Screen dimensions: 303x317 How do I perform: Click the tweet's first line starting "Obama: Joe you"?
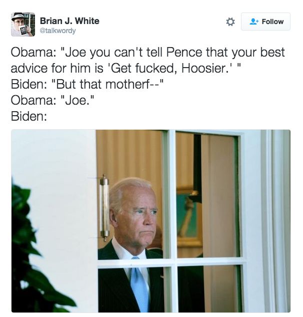tap(148, 53)
